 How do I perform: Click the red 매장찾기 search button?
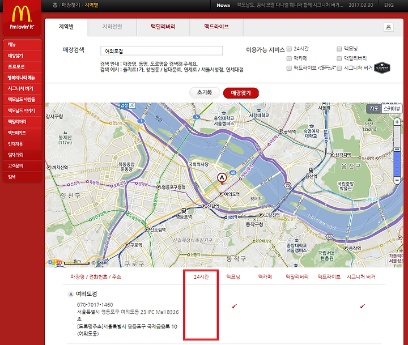[x=241, y=93]
